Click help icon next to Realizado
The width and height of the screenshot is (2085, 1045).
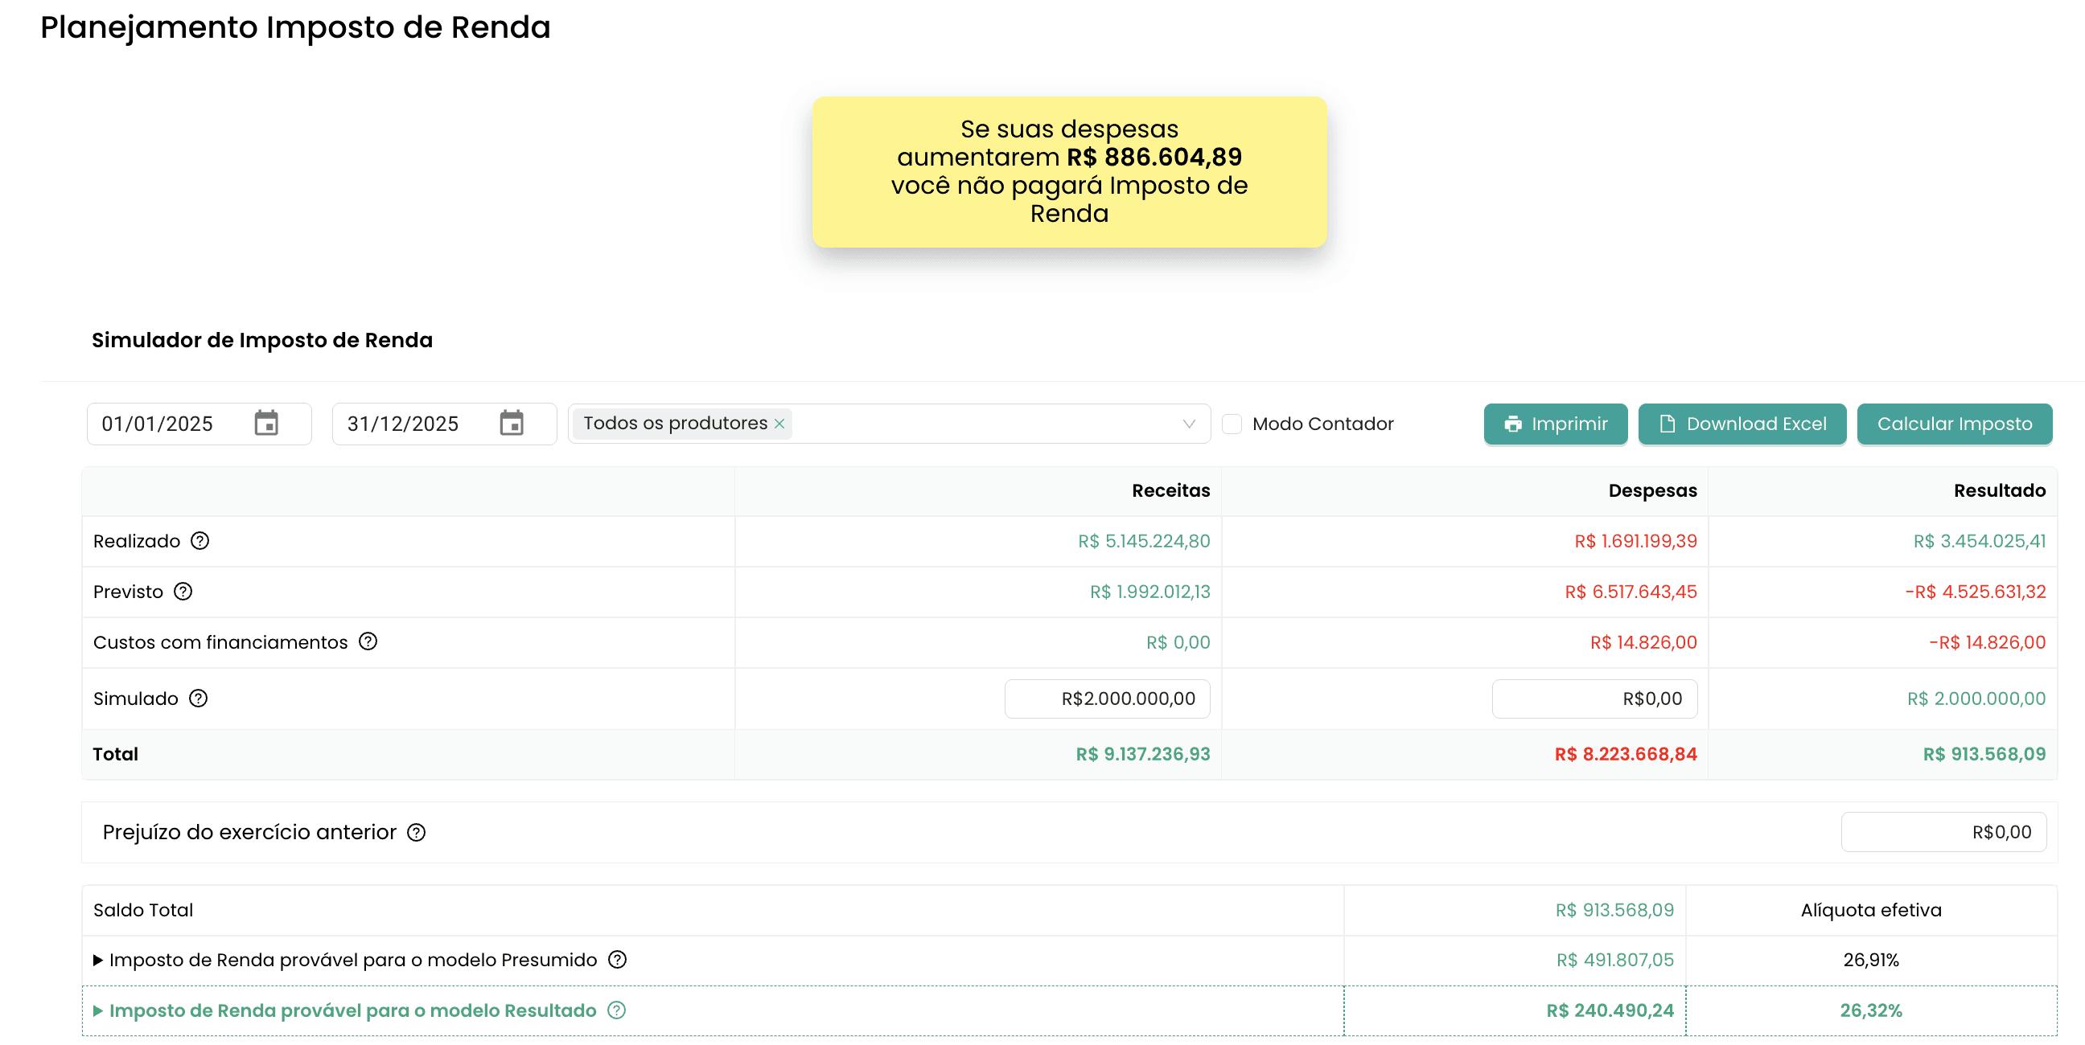click(x=200, y=541)
